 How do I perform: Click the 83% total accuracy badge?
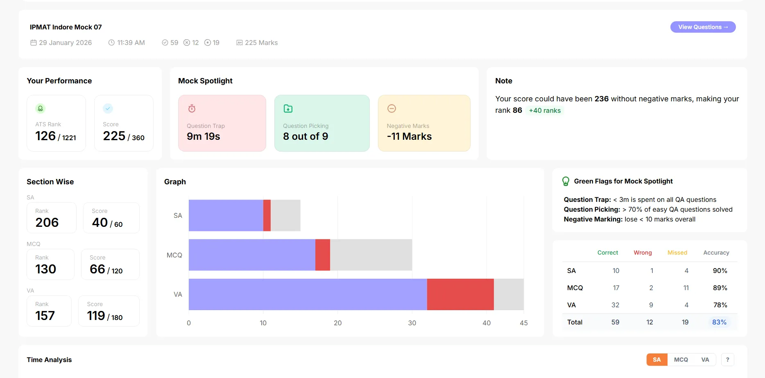pyautogui.click(x=719, y=322)
